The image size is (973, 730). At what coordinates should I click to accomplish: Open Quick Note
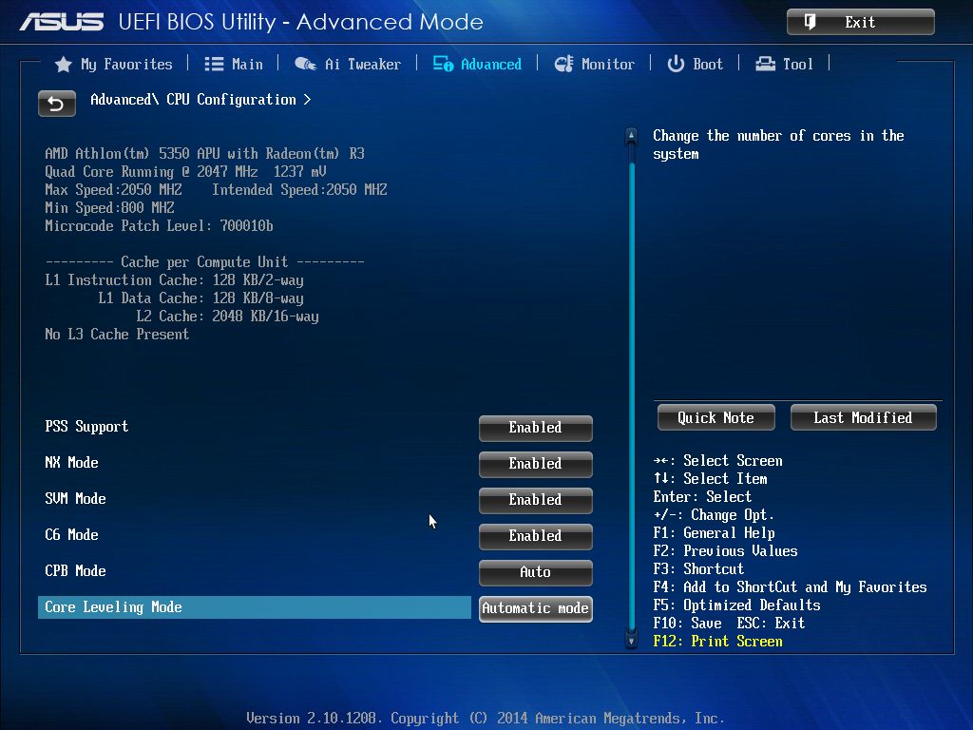[716, 417]
